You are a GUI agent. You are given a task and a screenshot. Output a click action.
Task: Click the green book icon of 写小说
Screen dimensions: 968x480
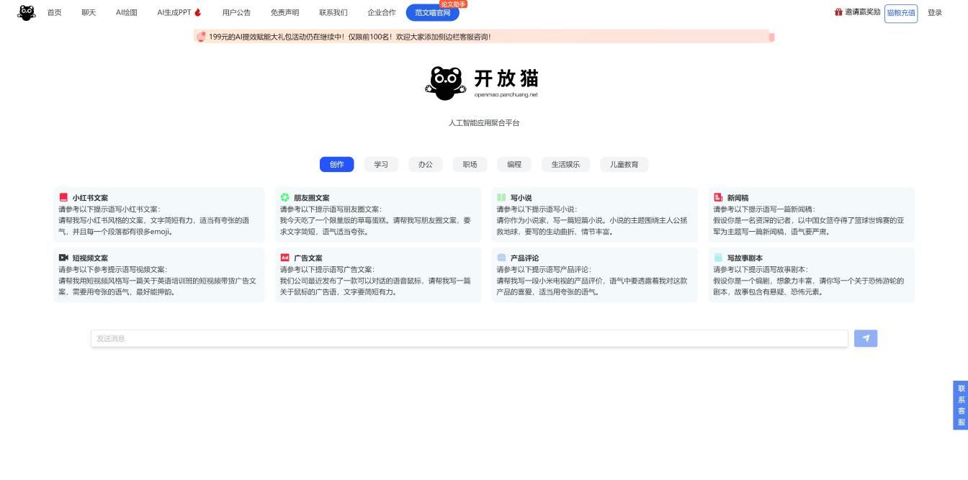coord(501,197)
